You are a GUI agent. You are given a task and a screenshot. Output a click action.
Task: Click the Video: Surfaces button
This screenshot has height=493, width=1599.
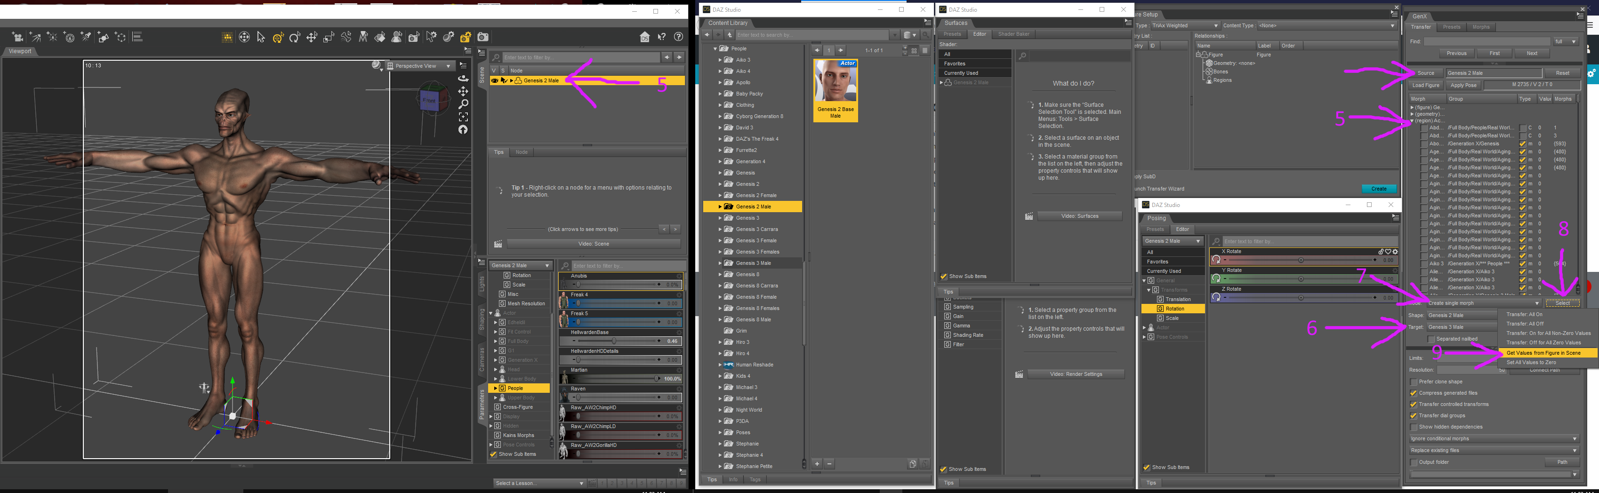click(x=1079, y=216)
